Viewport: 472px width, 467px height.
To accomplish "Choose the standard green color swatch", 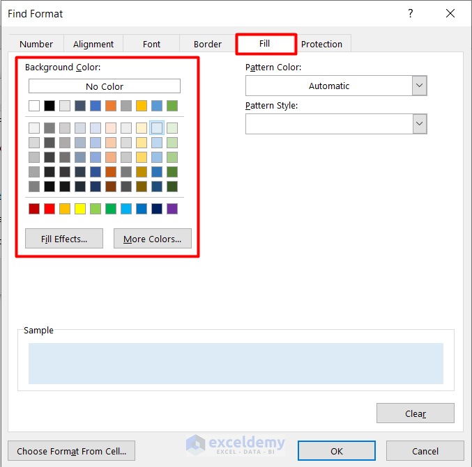I will [111, 209].
